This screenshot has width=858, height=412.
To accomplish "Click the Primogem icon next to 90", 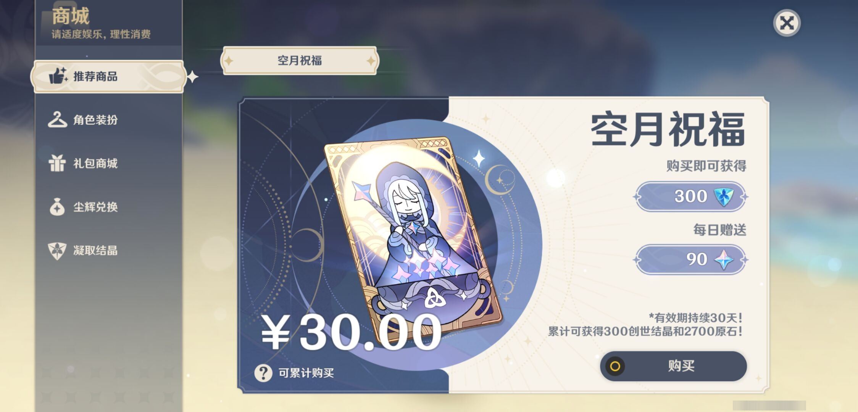I will 724,260.
